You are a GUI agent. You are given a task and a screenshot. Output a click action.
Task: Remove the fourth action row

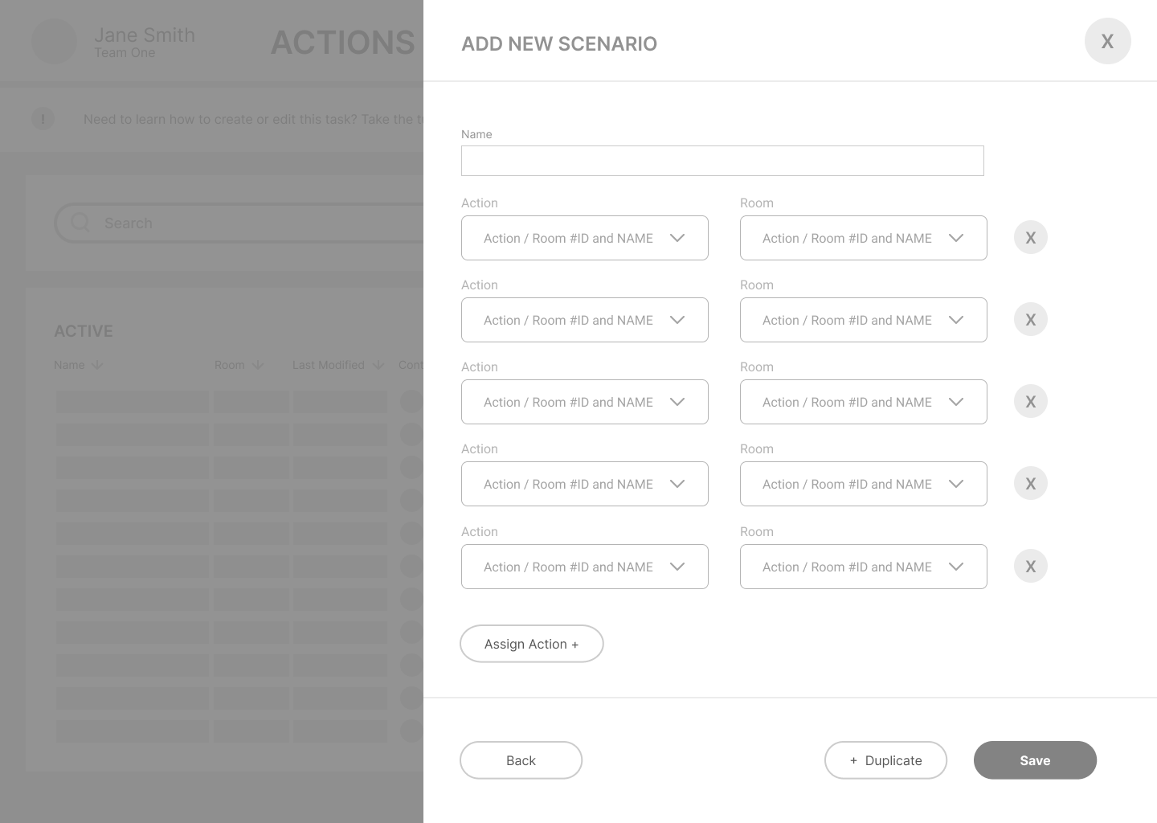(x=1030, y=484)
